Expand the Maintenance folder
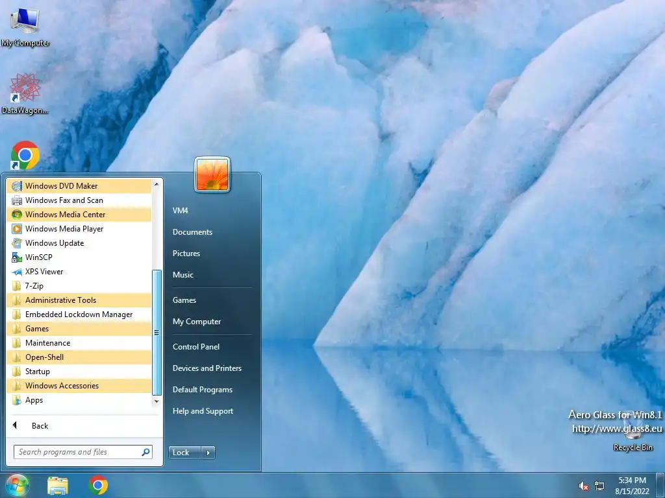 click(79, 343)
